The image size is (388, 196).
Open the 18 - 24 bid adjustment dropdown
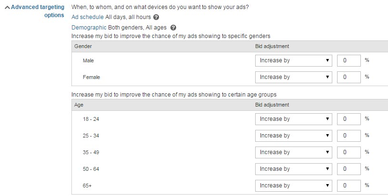293,119
